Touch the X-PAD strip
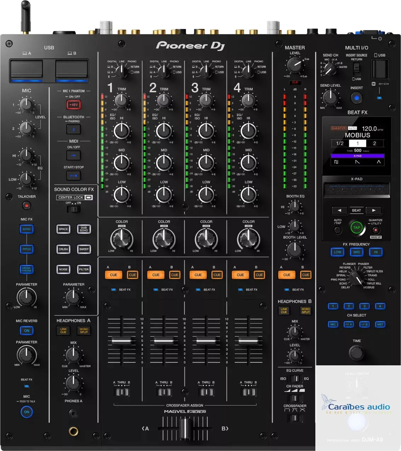Viewport: 401px width, 451px height. [x=357, y=190]
